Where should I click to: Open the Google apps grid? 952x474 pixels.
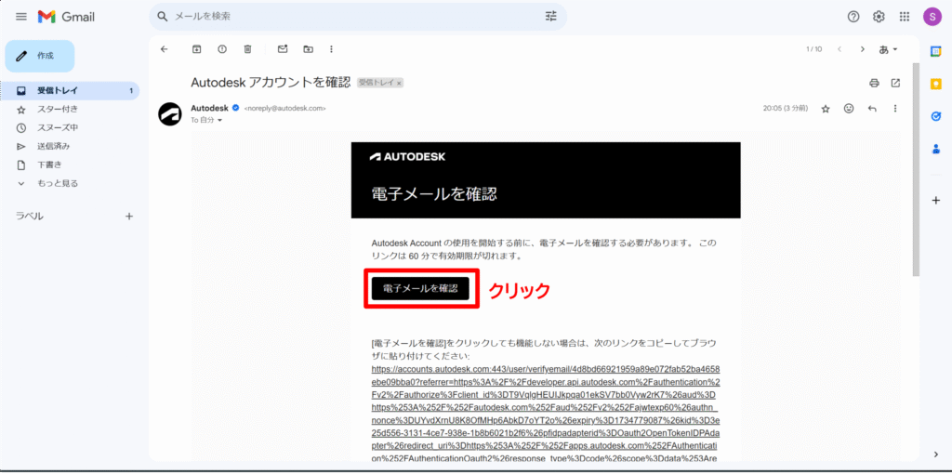tap(904, 17)
